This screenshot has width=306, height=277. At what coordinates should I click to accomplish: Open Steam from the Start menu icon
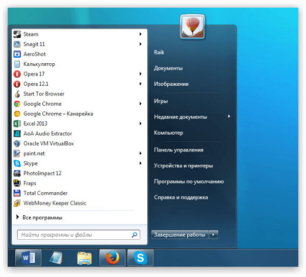point(17,34)
